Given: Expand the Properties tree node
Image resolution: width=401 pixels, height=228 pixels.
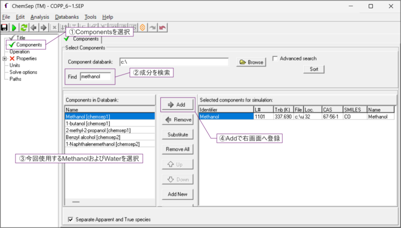Looking at the screenshot, I should [x=5, y=59].
